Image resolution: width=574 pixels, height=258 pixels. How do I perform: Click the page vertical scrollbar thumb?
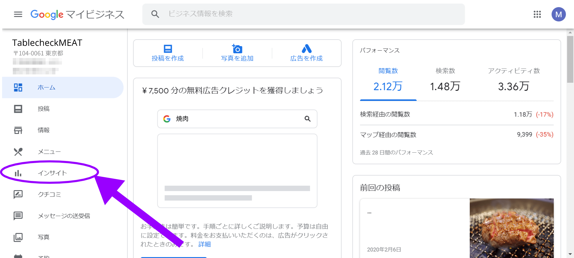pyautogui.click(x=570, y=60)
